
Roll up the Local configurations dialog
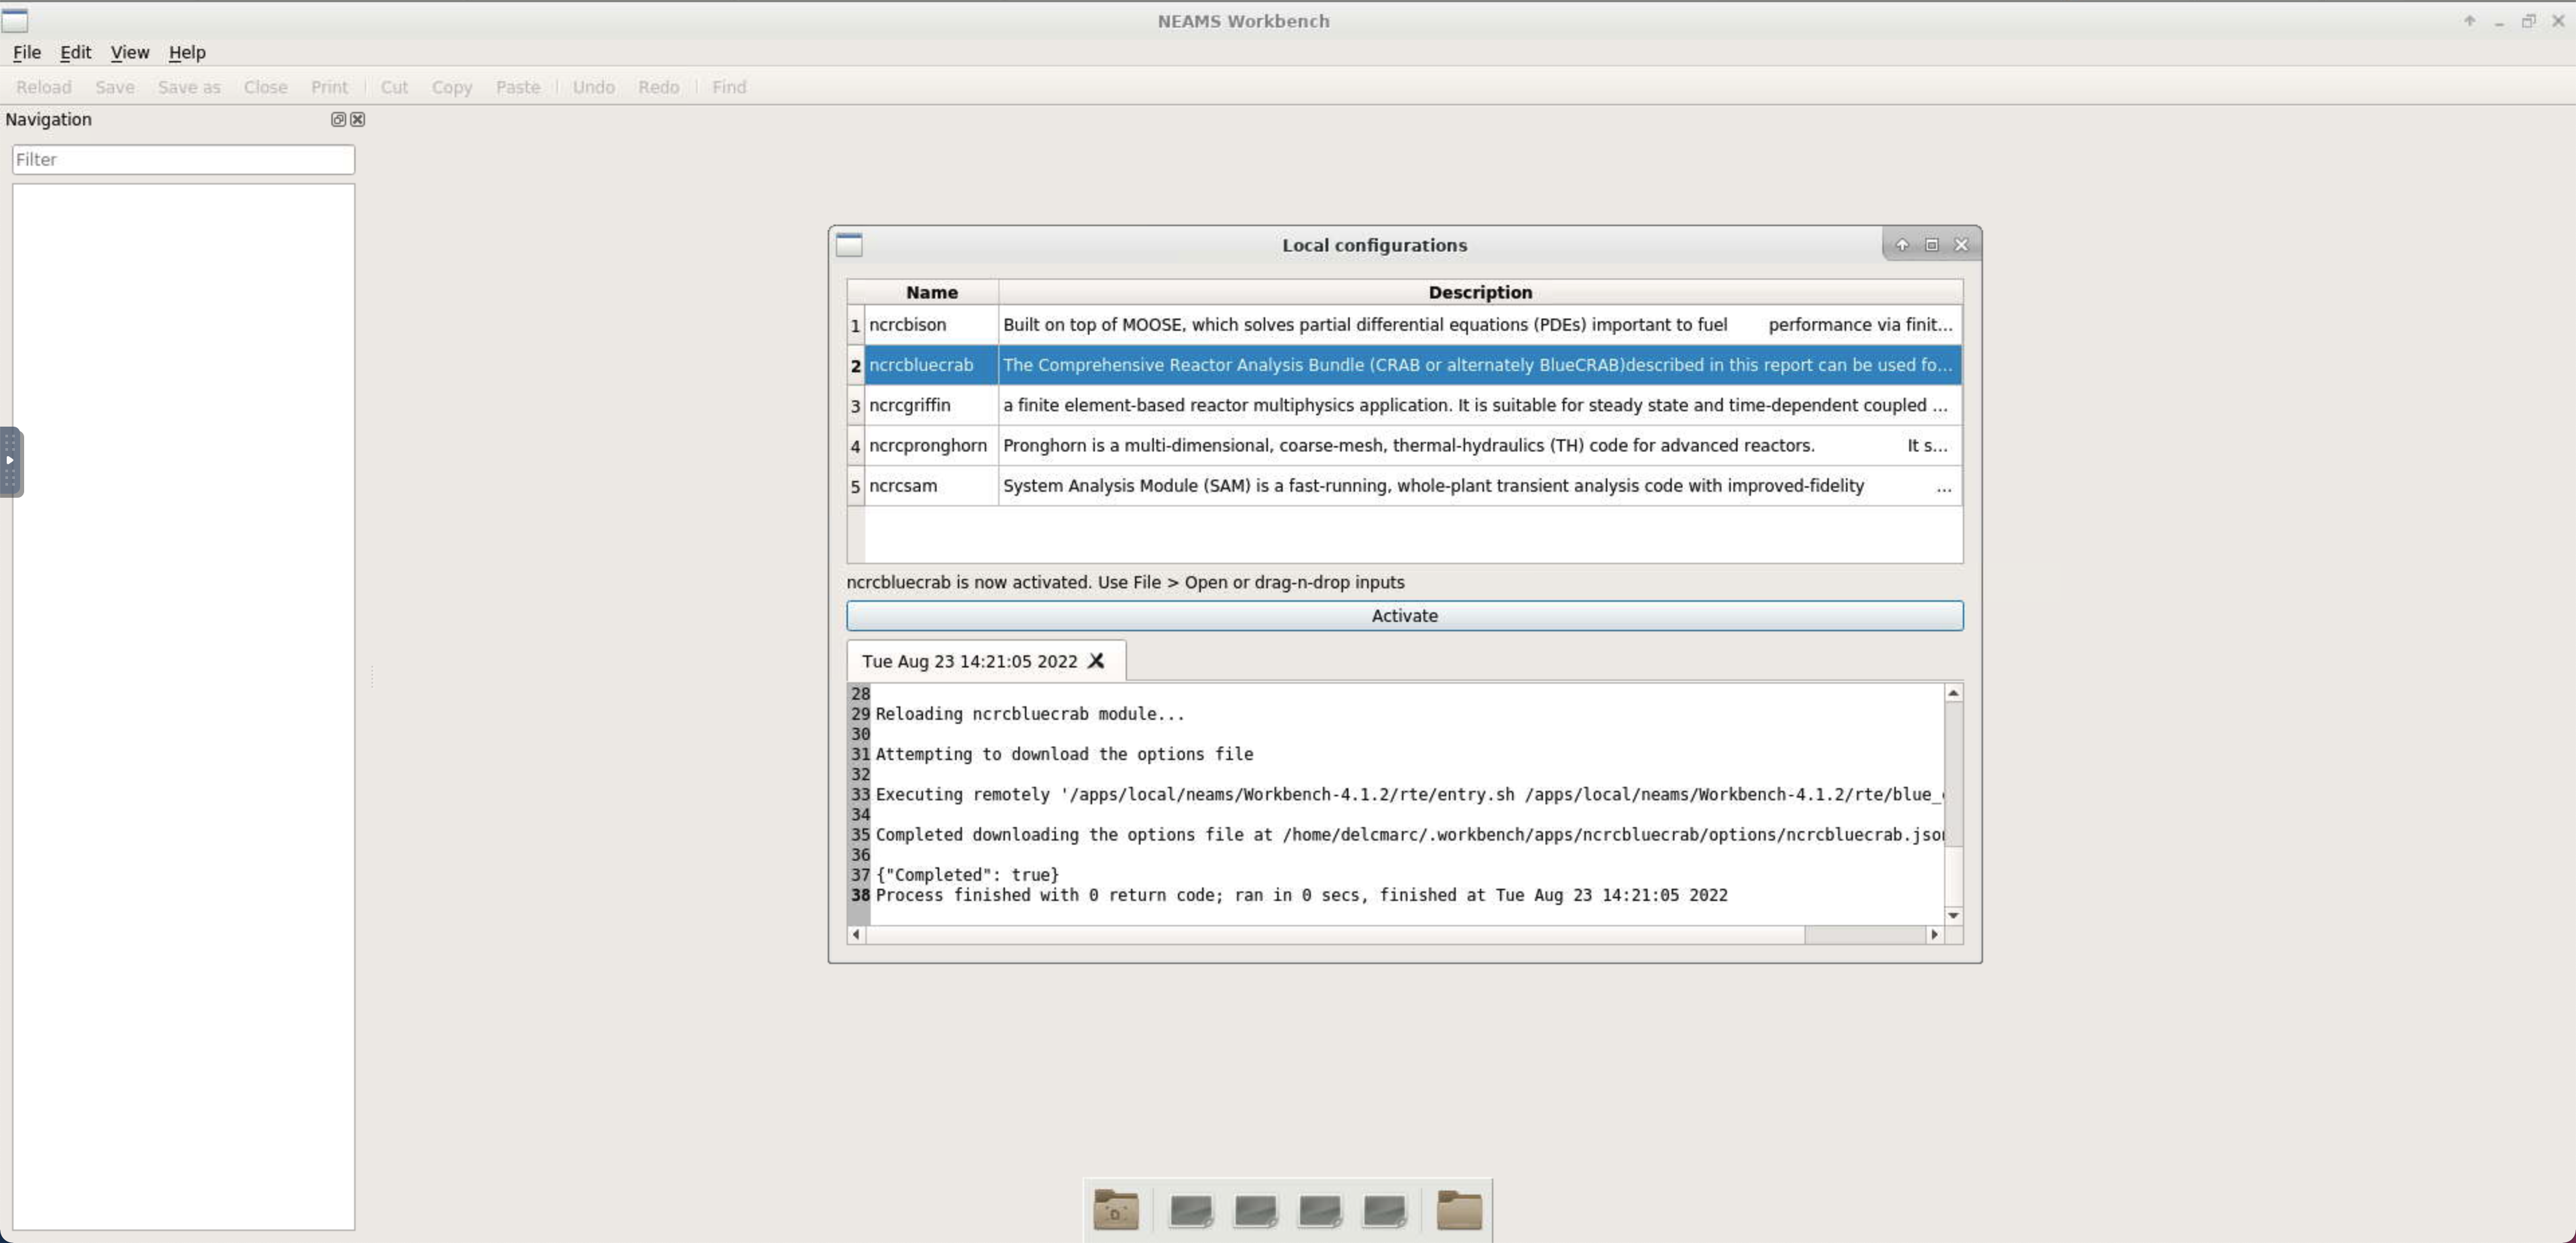point(1902,244)
